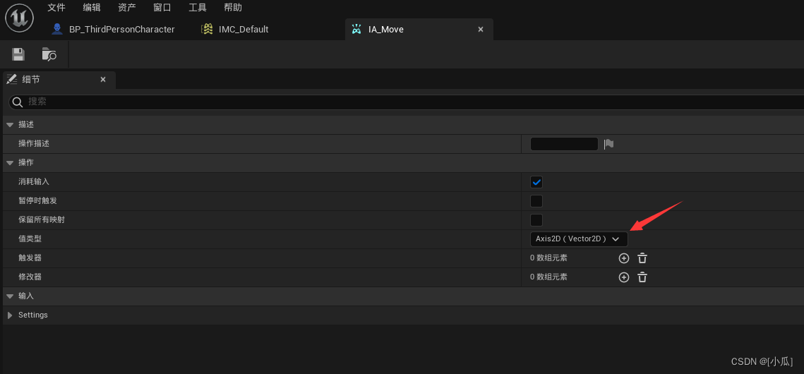Click the magnifier icon in the search bar
The image size is (804, 374).
pyautogui.click(x=18, y=102)
